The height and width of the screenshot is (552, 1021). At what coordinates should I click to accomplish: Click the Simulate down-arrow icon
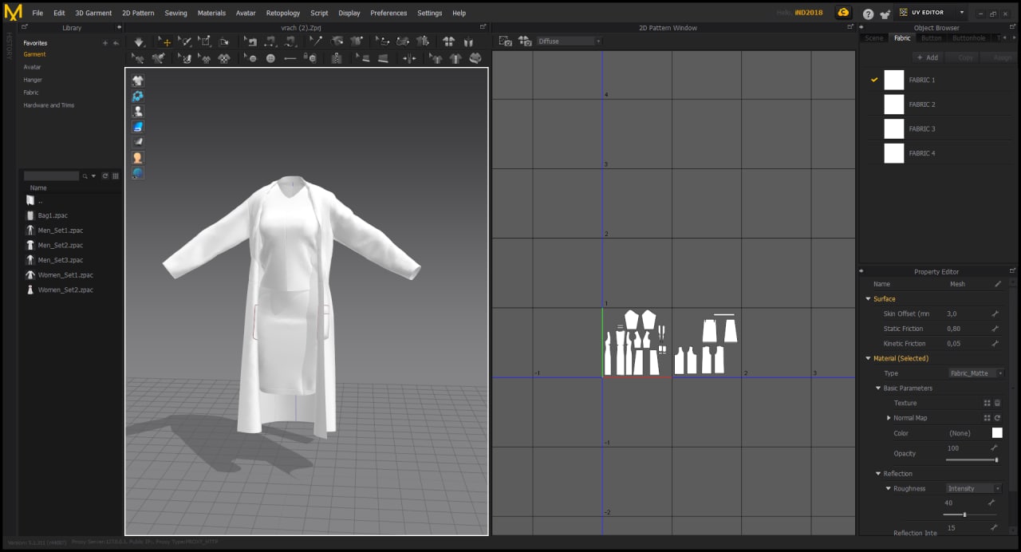coord(139,42)
